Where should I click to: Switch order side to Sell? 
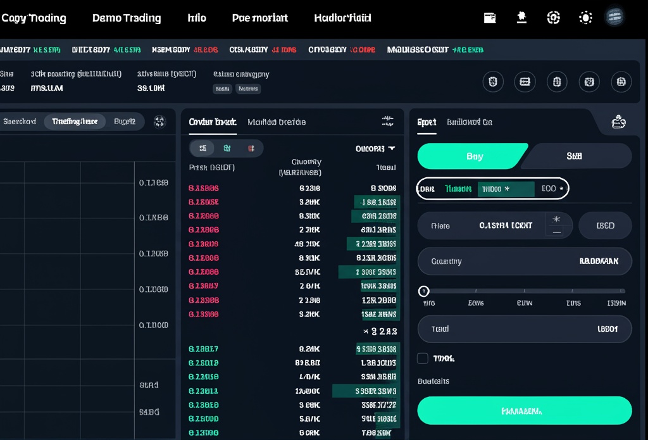tap(576, 156)
